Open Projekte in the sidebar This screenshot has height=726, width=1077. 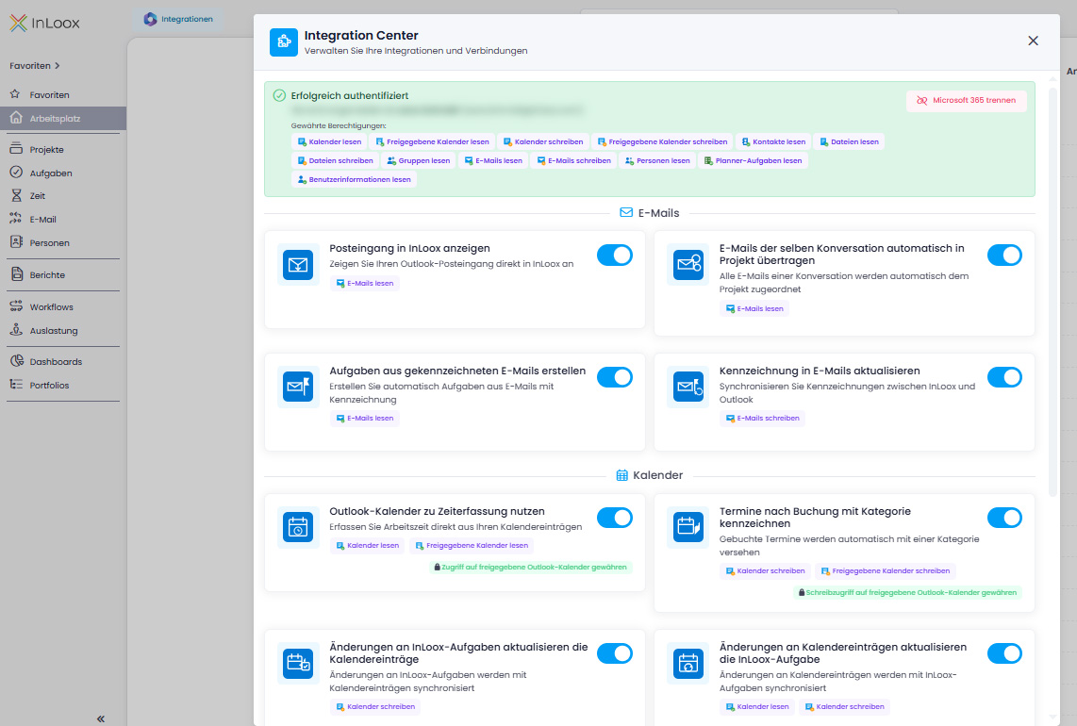(x=46, y=150)
